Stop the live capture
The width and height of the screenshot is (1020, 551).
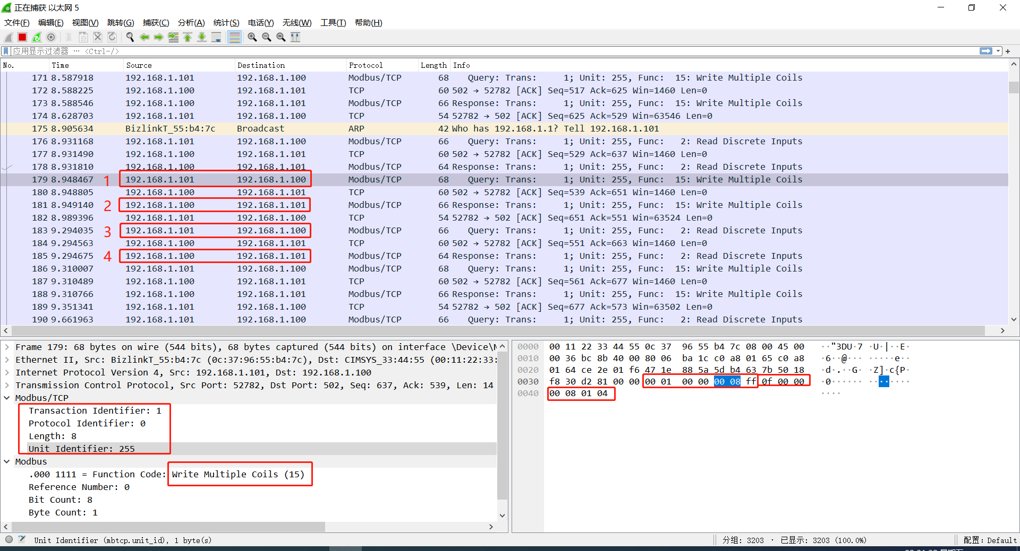22,37
